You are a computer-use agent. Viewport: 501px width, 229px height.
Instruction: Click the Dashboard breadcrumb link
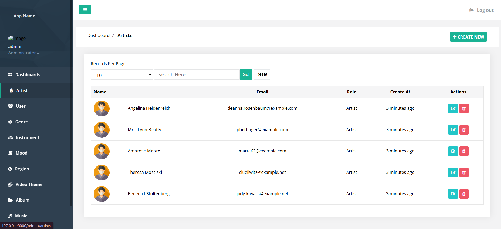98,35
